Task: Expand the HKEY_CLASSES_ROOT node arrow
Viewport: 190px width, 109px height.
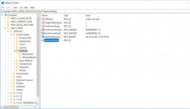Action: (5, 18)
